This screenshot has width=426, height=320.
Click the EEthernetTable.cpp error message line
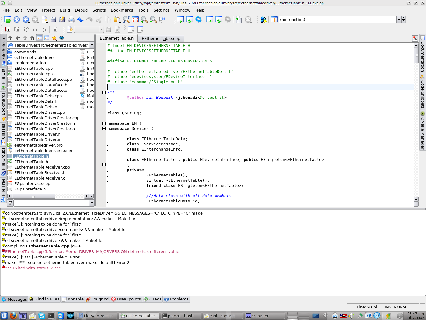93,252
